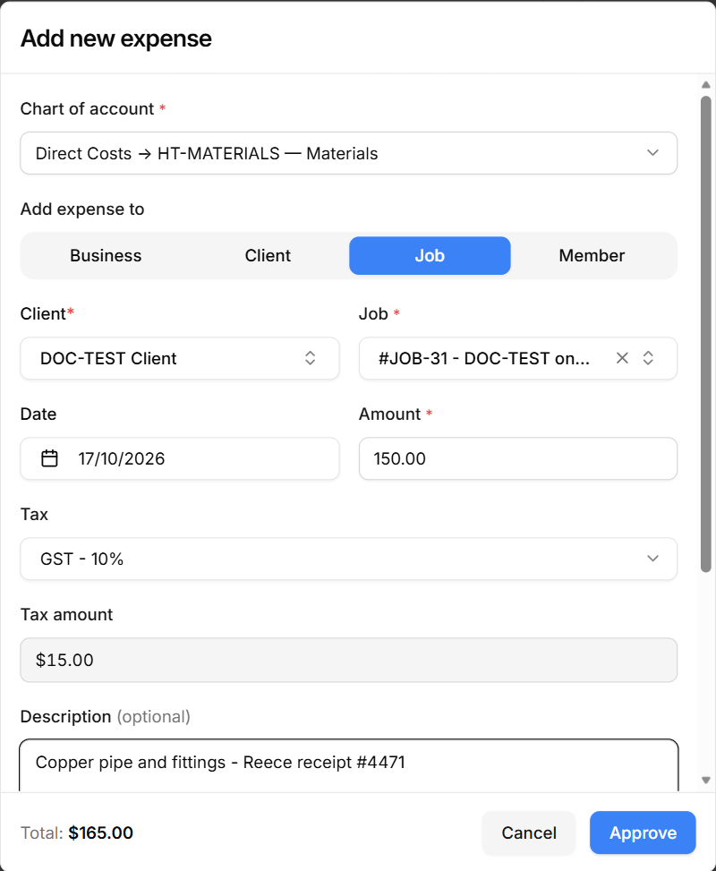Image resolution: width=716 pixels, height=871 pixels.
Task: Click the Chart of account chevron arrow
Action: coord(652,153)
